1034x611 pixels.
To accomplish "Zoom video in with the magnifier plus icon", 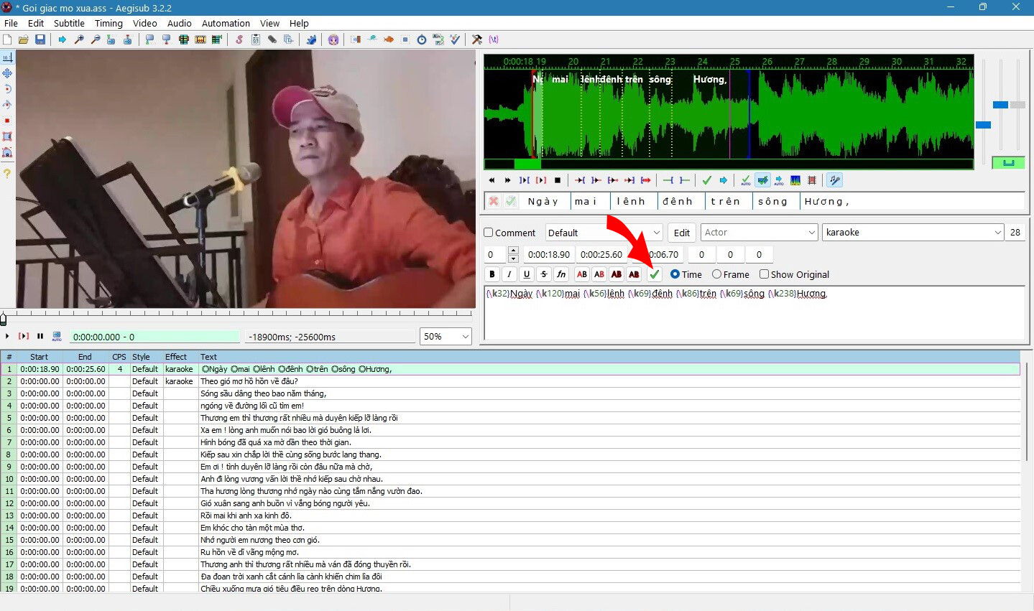I will [79, 39].
